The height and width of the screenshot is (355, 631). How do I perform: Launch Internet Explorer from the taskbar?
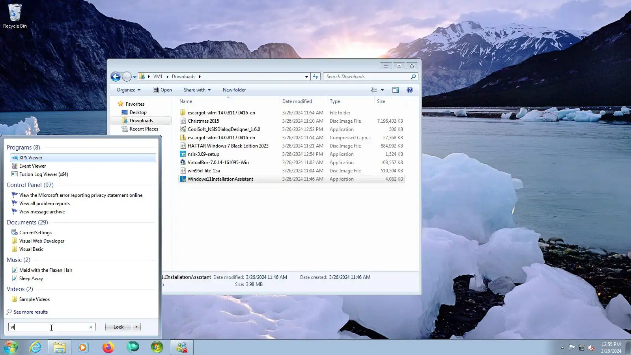[x=35, y=347]
